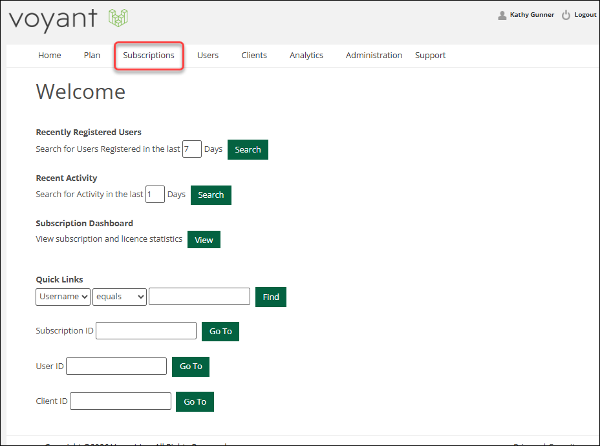Click the Find button
This screenshot has width=600, height=446.
270,297
